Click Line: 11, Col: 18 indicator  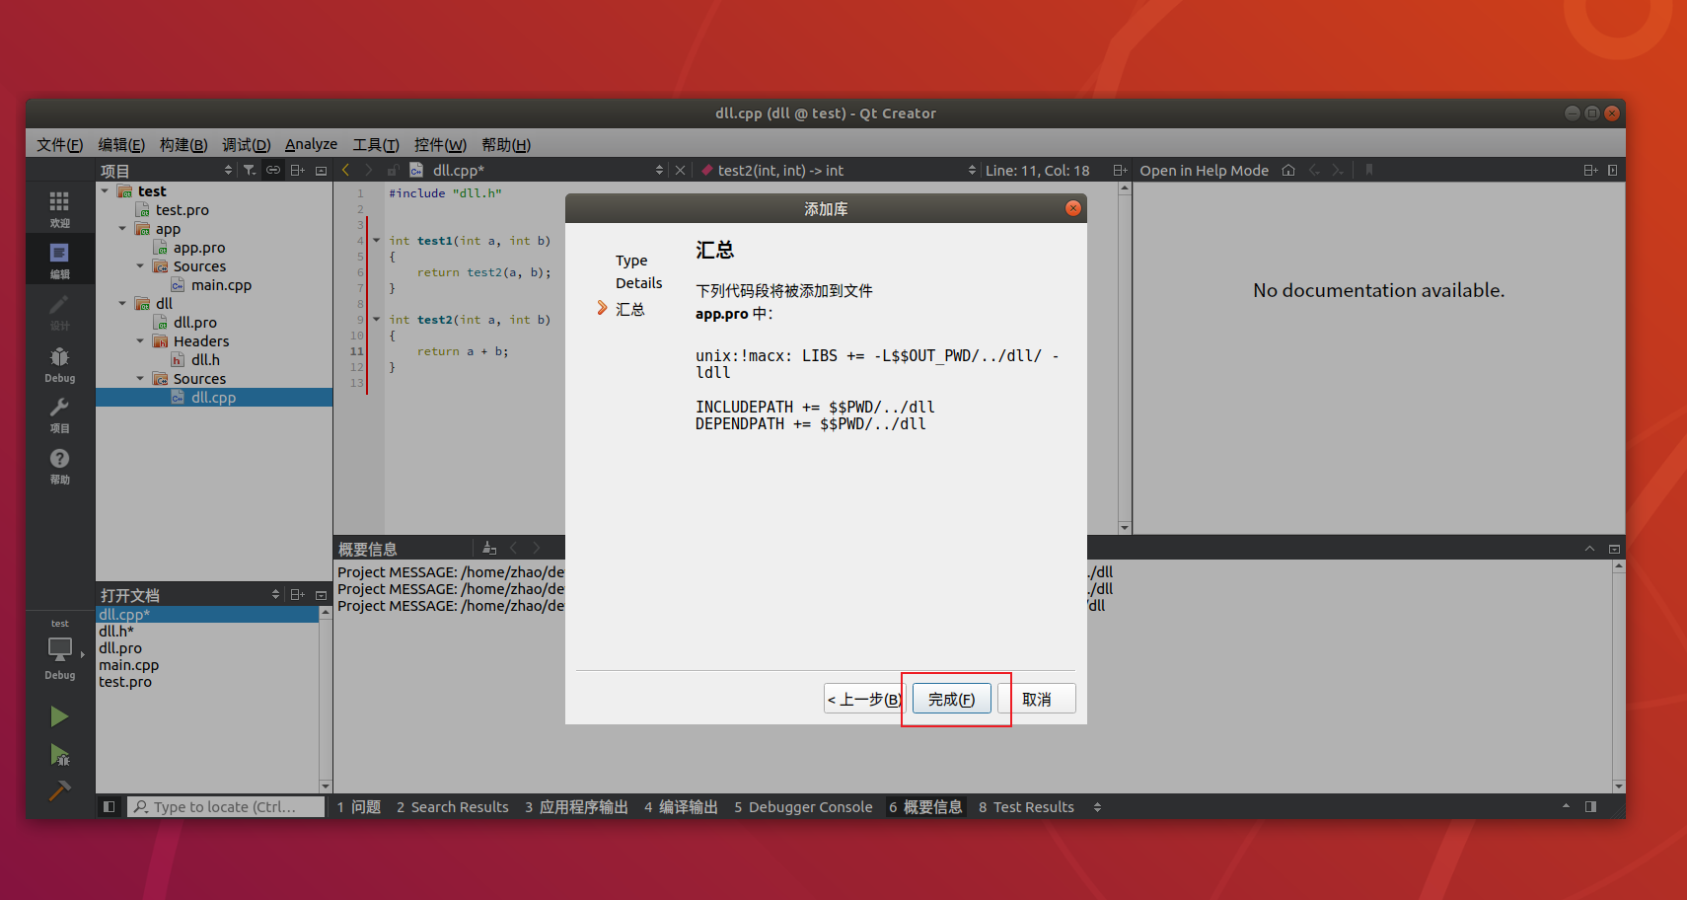coord(1037,170)
